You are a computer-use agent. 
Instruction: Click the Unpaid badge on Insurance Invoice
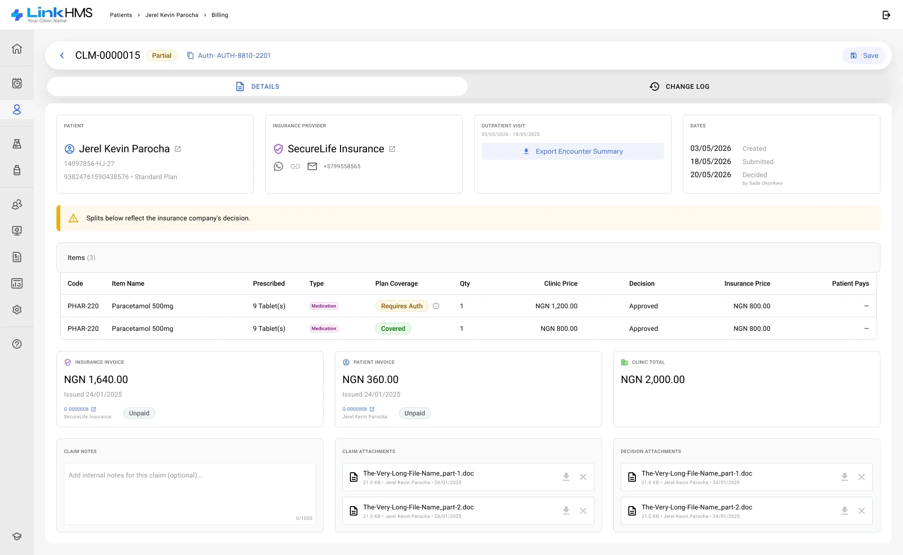pyautogui.click(x=139, y=413)
